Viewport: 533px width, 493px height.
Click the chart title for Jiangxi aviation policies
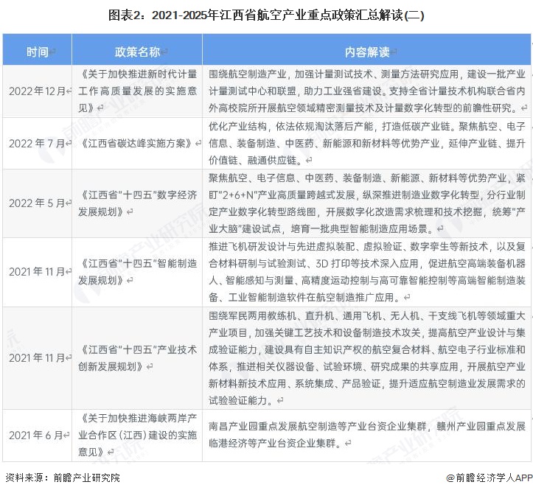pyautogui.click(x=266, y=14)
